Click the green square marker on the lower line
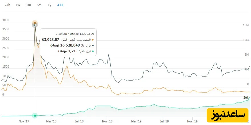The height and width of the screenshot is (125, 251). pos(35,116)
